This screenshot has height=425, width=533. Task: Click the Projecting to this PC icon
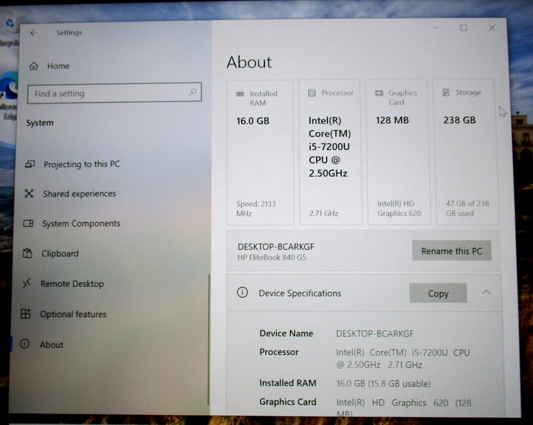click(x=30, y=164)
